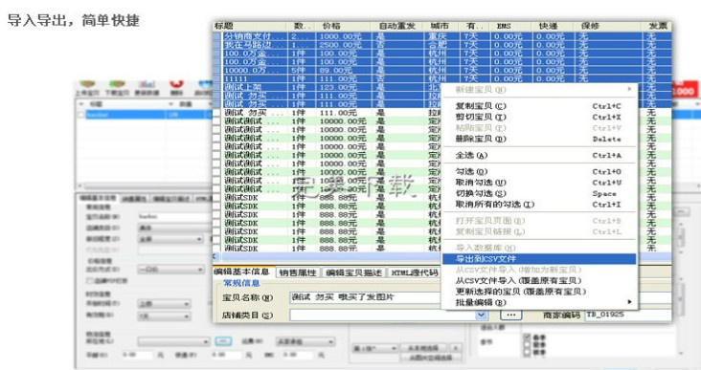Image resolution: width=701 pixels, height=370 pixels.
Task: Sort by the 保修 column header
Action: pos(607,26)
